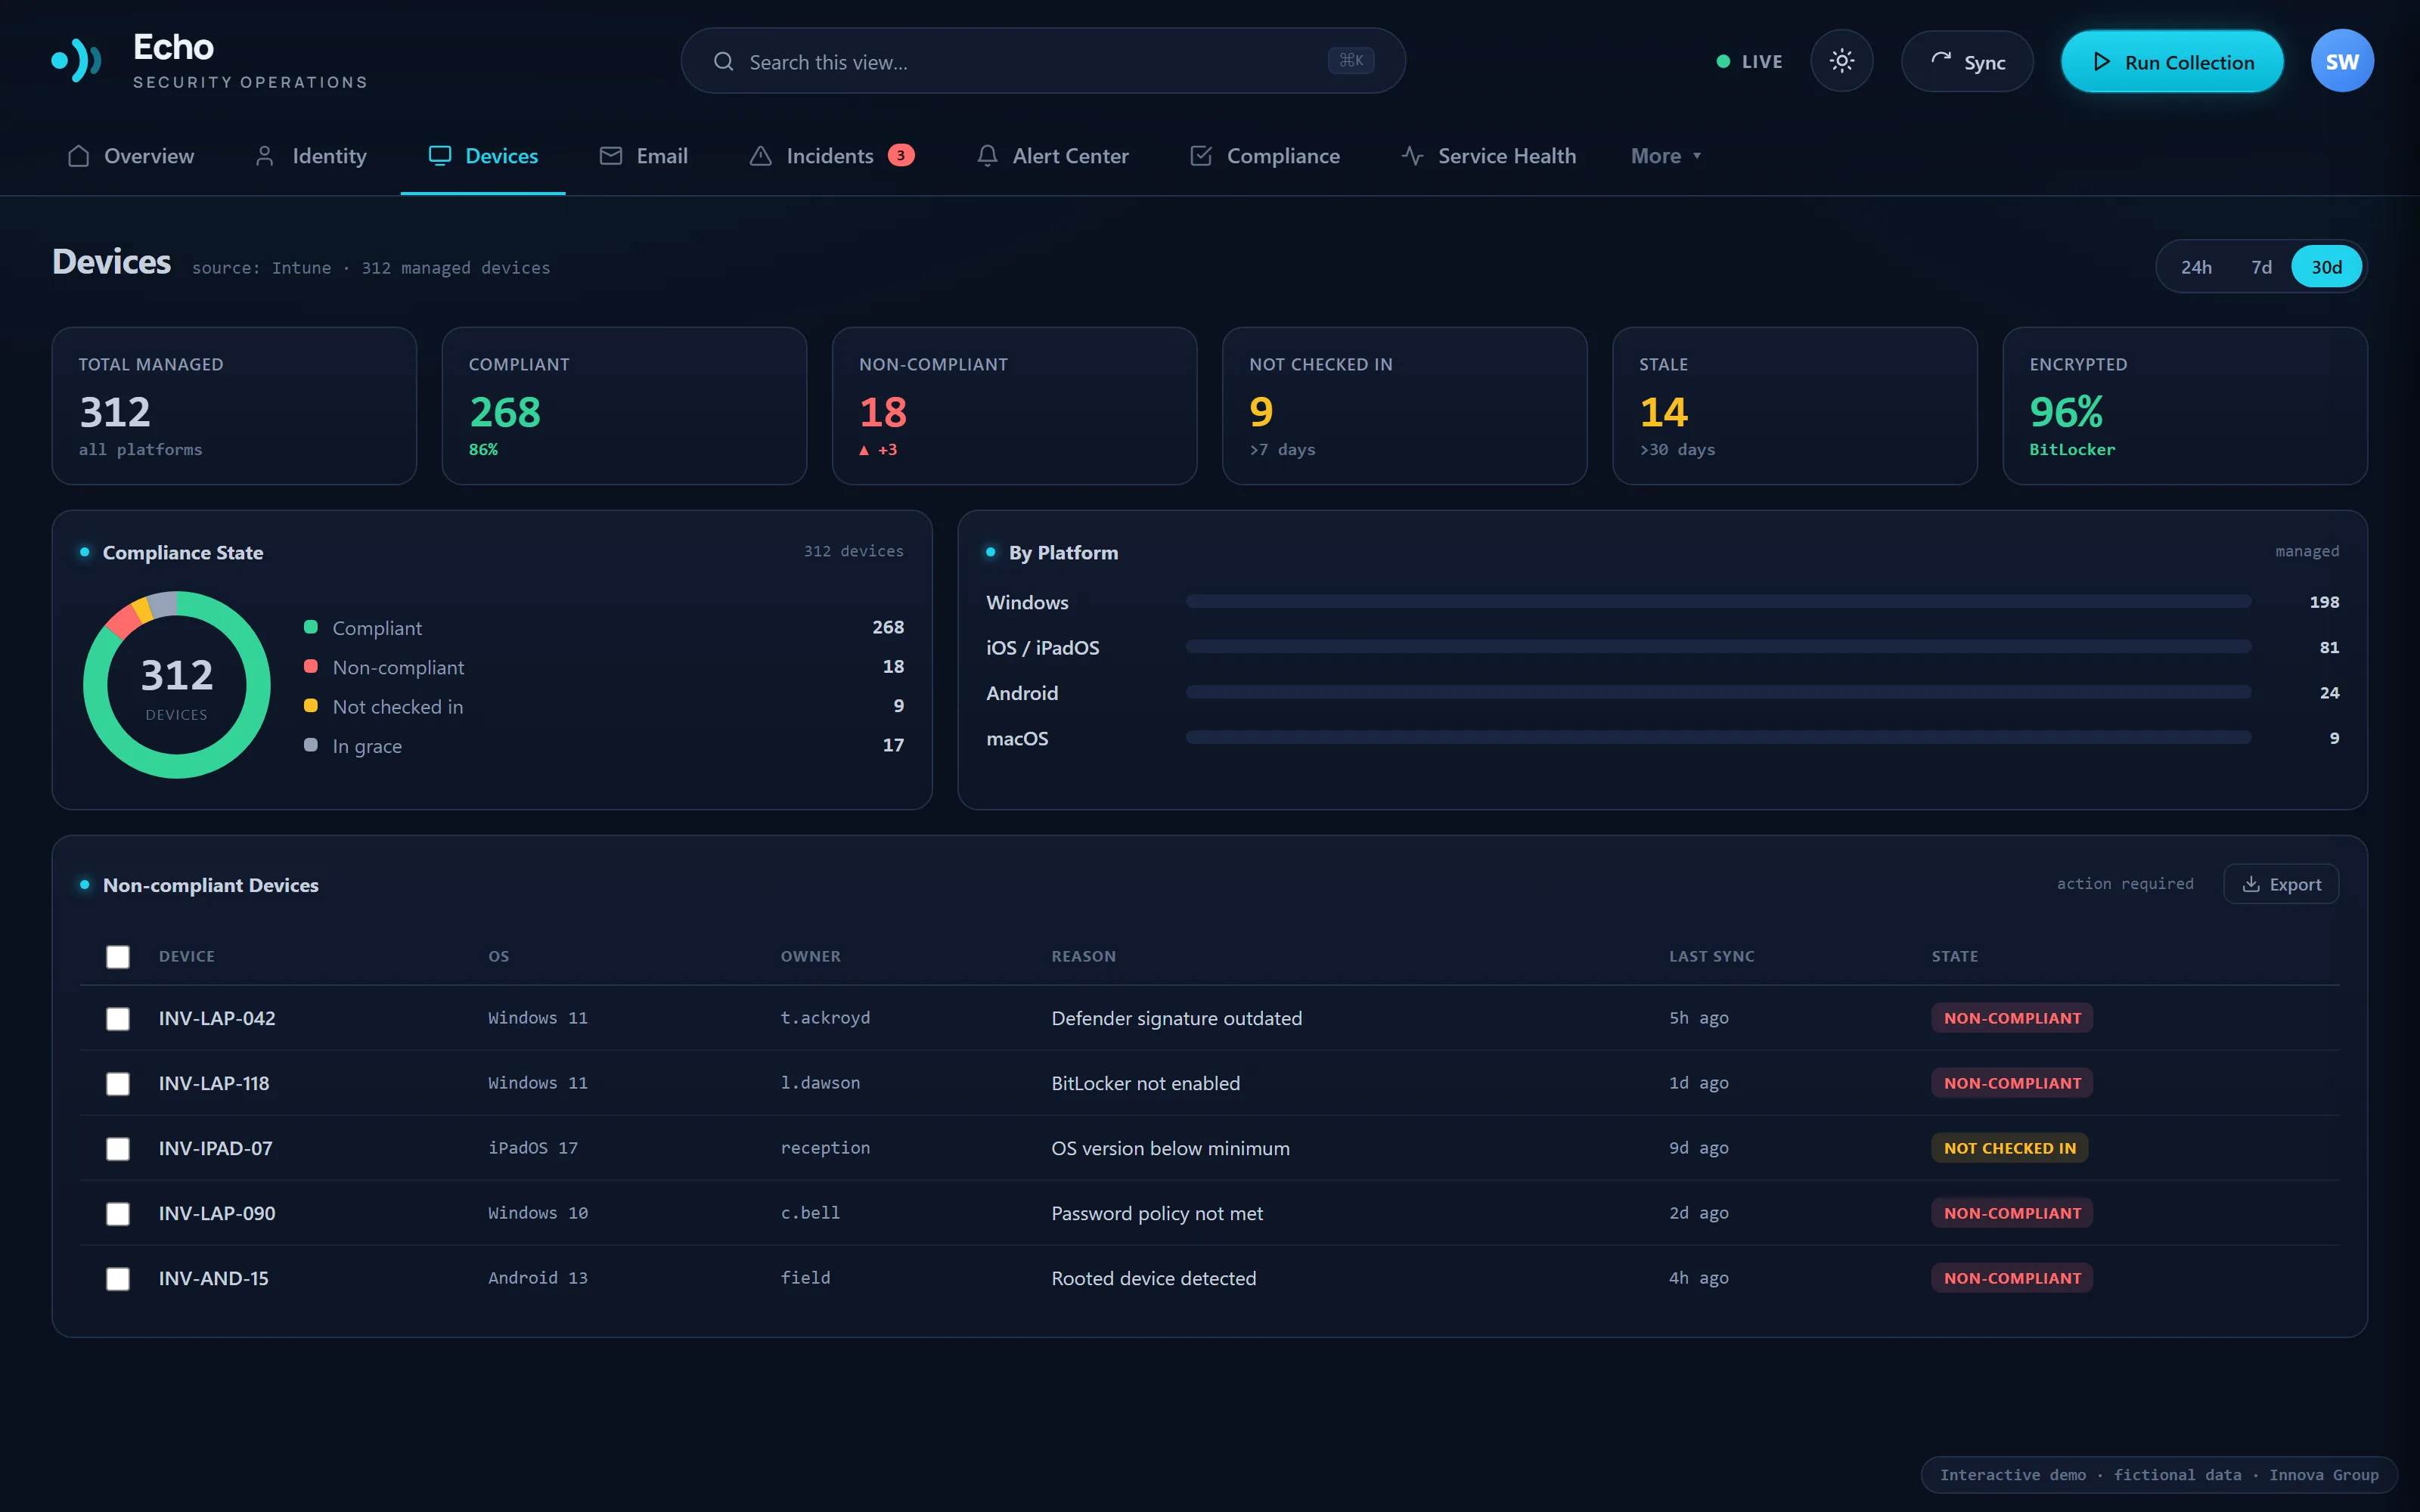Select the 7d time range
Image resolution: width=2420 pixels, height=1512 pixels.
tap(2261, 267)
